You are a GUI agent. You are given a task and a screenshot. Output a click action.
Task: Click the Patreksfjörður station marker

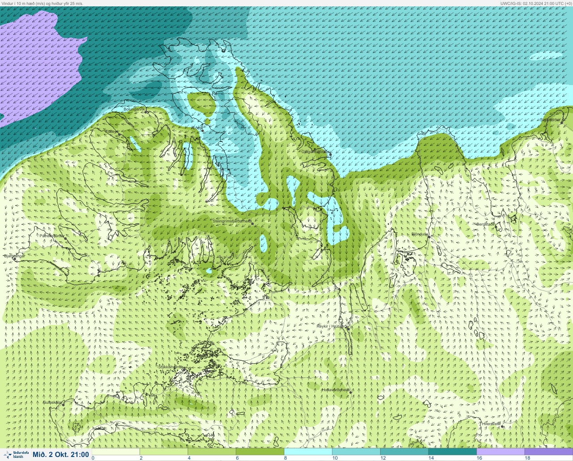point(66,238)
